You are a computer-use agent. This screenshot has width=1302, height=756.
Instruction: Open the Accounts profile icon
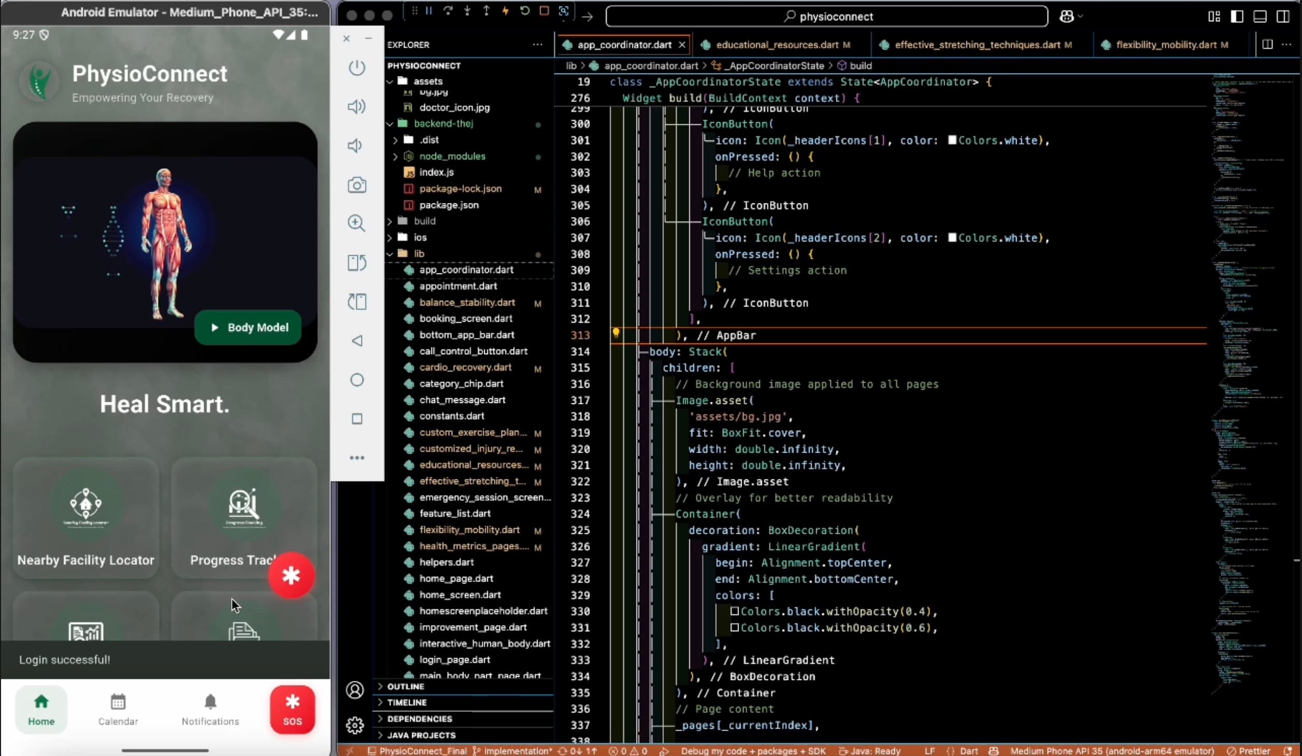tap(355, 690)
